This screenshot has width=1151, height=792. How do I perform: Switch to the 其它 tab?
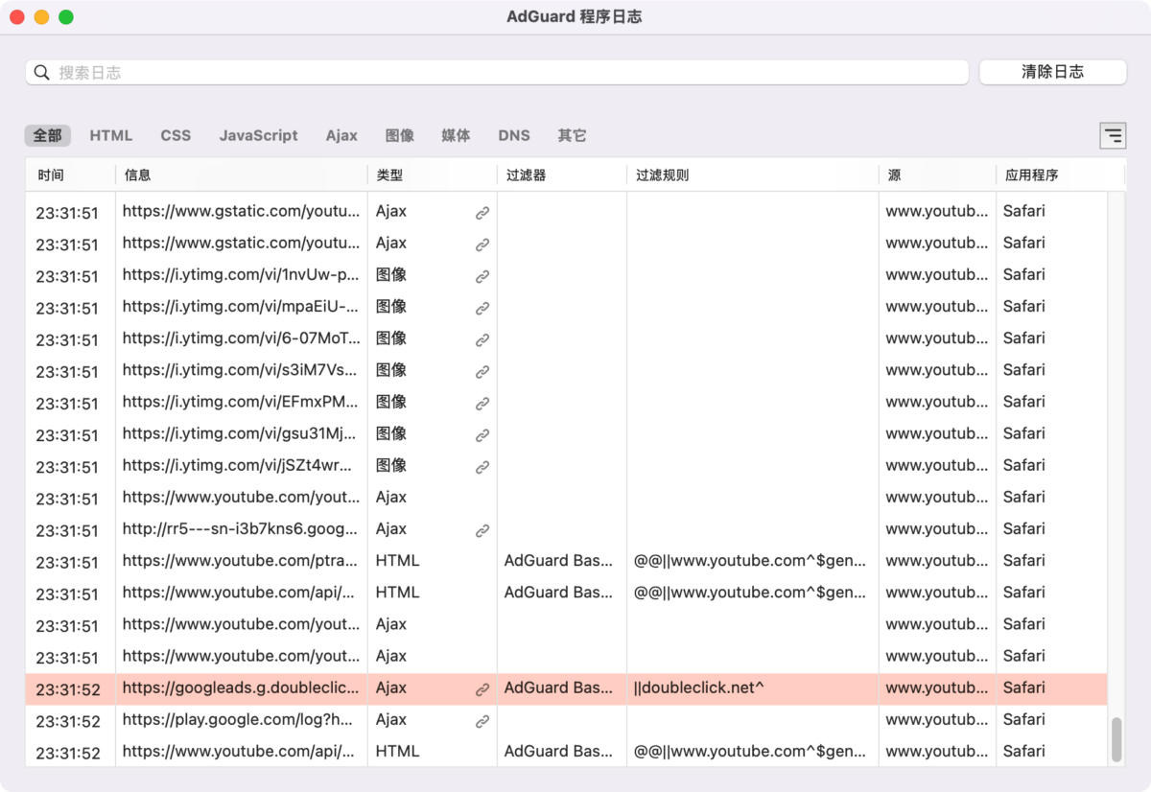(572, 135)
